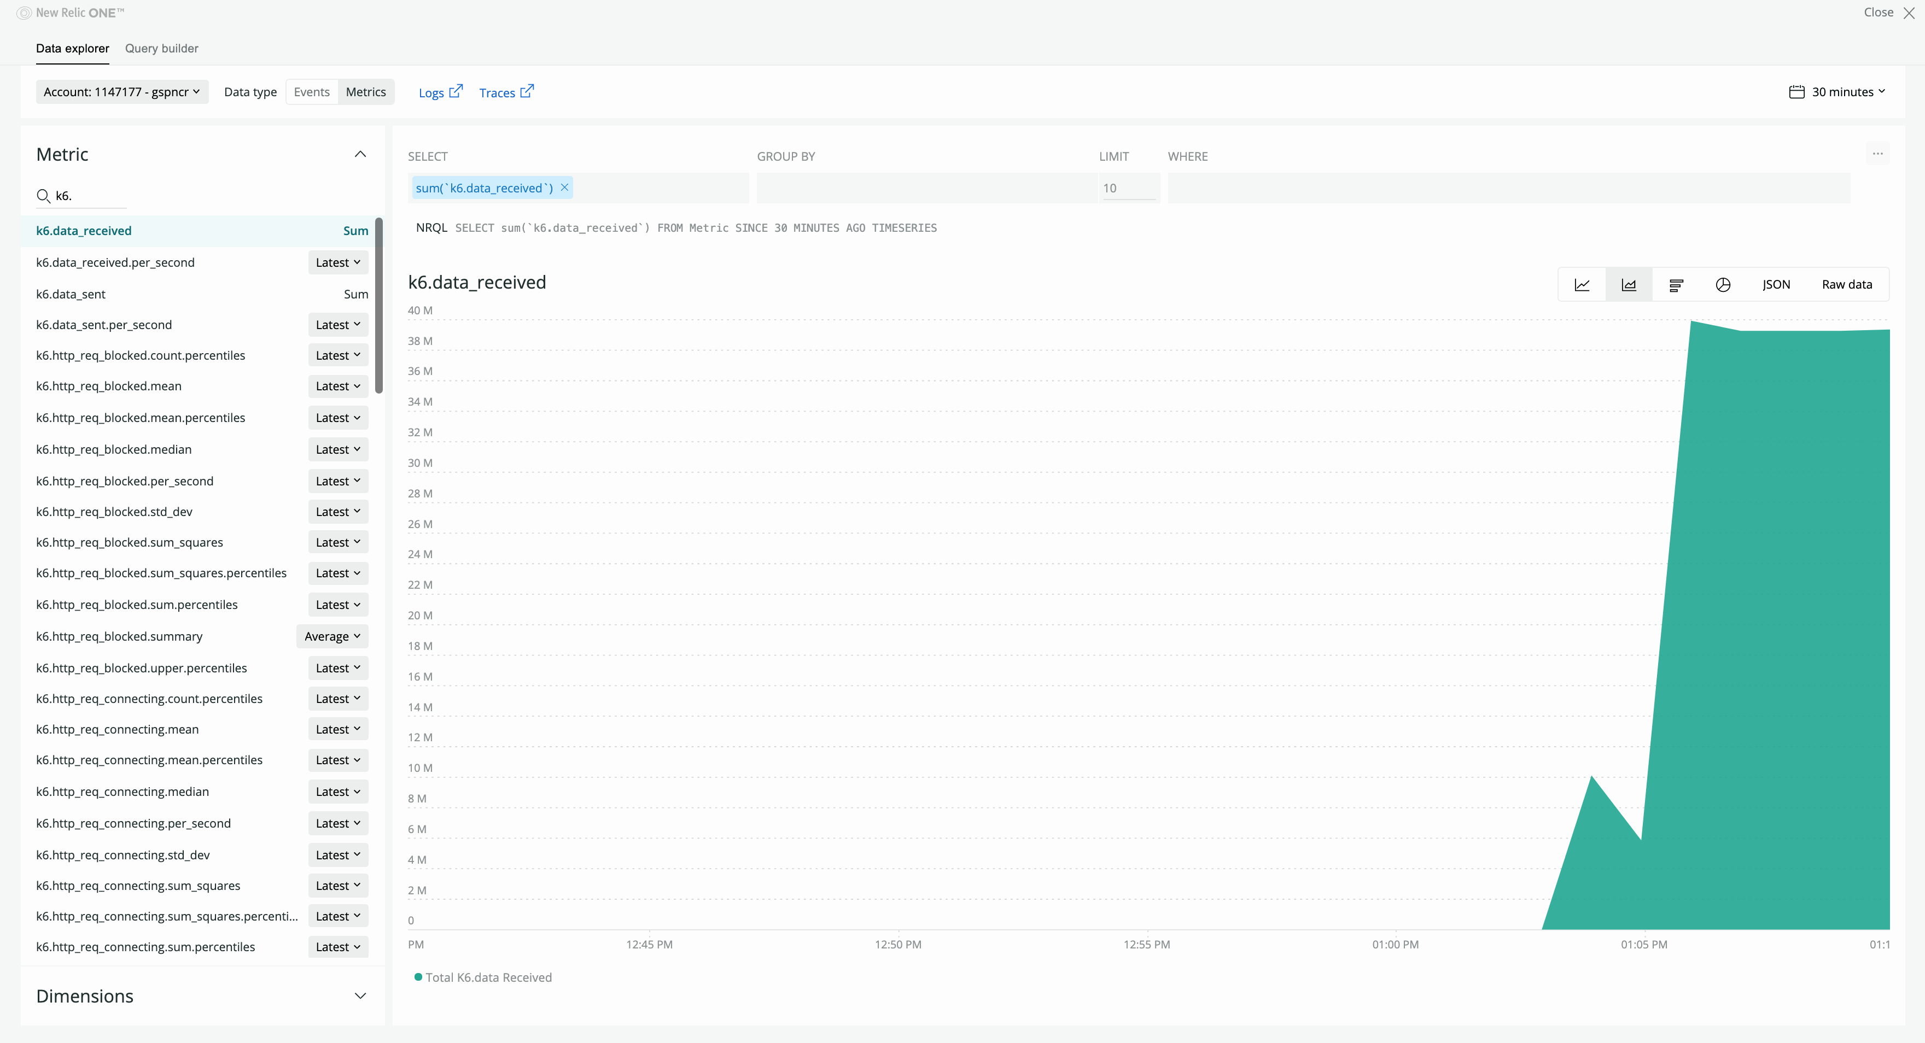Switch to the Query builder tab

(x=161, y=48)
